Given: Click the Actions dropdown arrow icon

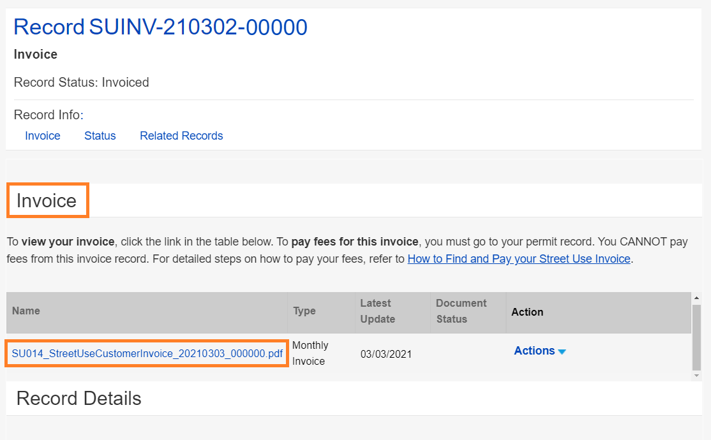Looking at the screenshot, I should pos(562,352).
